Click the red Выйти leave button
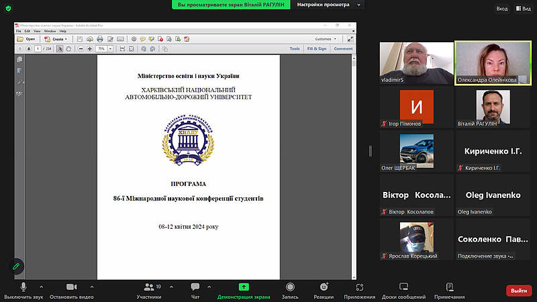537x302 pixels. point(519,291)
